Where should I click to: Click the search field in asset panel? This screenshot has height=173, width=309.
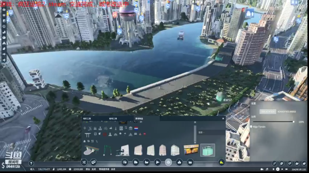(211, 133)
